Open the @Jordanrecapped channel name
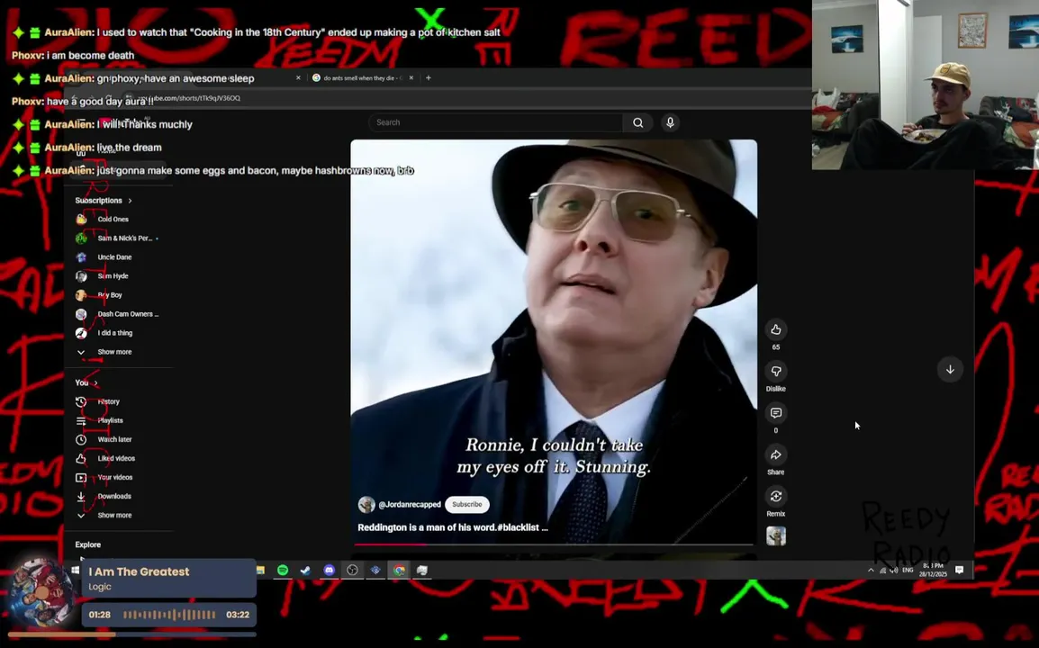The width and height of the screenshot is (1039, 648). [410, 504]
